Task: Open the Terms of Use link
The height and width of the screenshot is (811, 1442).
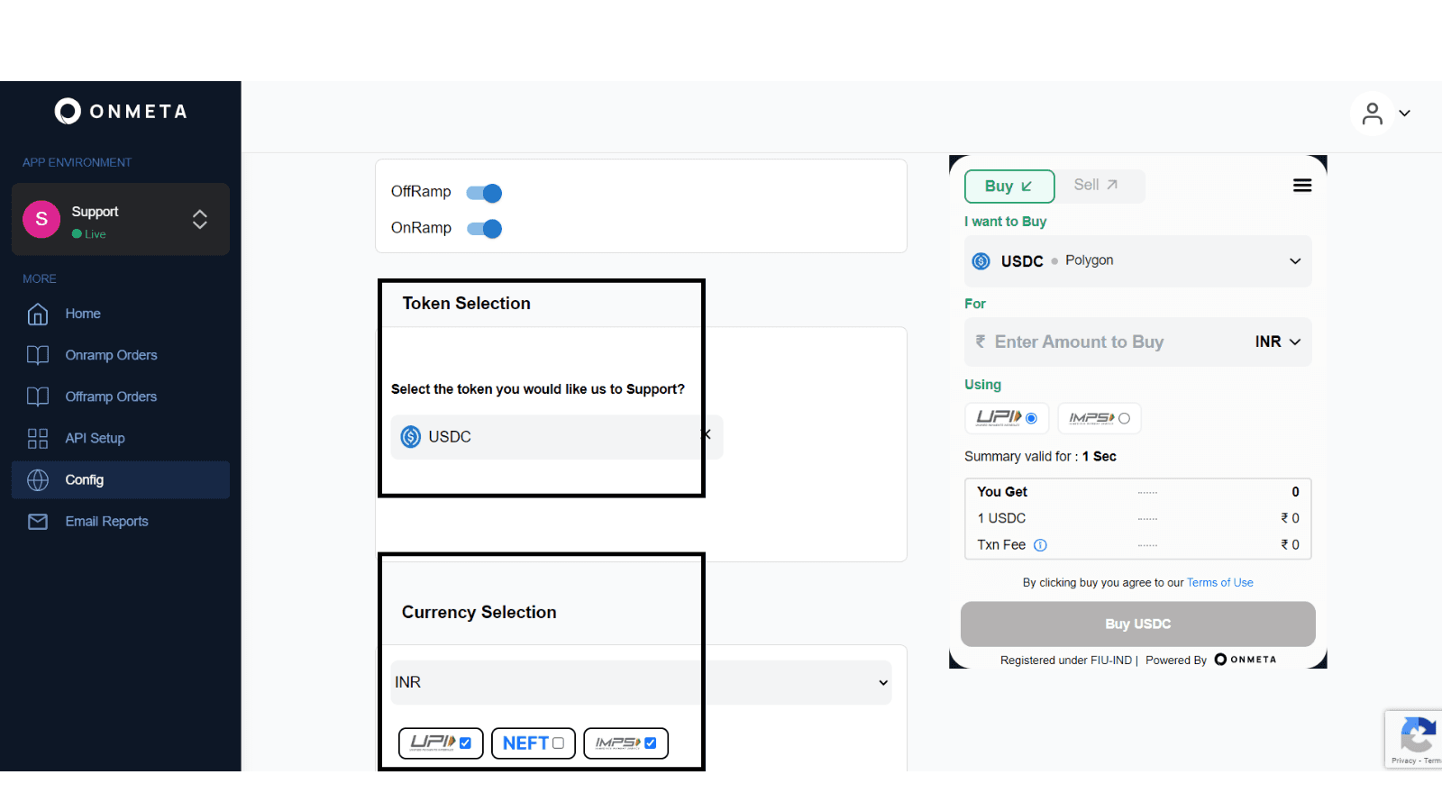Action: [x=1219, y=583]
